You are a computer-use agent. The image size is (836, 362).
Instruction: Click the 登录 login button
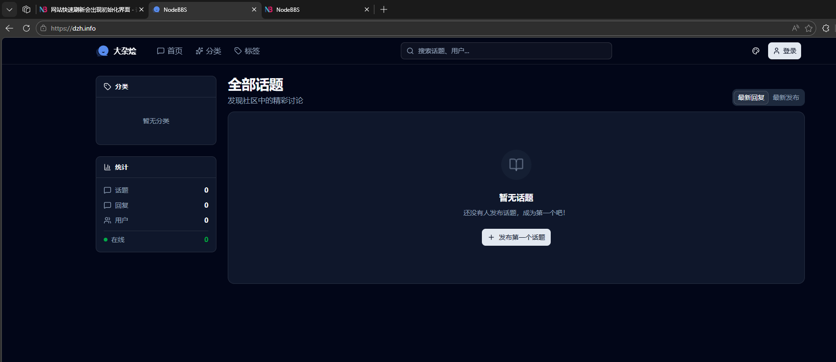point(784,51)
